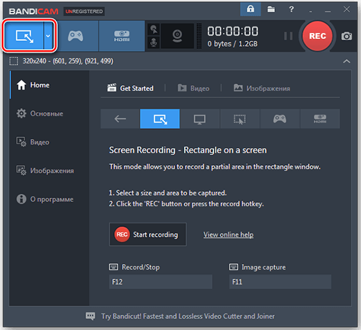The width and height of the screenshot is (361, 330).
Task: Select game recording mode tile
Action: 279,119
